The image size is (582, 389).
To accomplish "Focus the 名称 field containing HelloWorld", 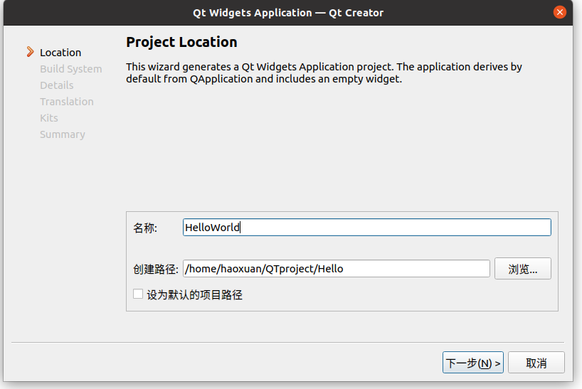I will point(366,228).
